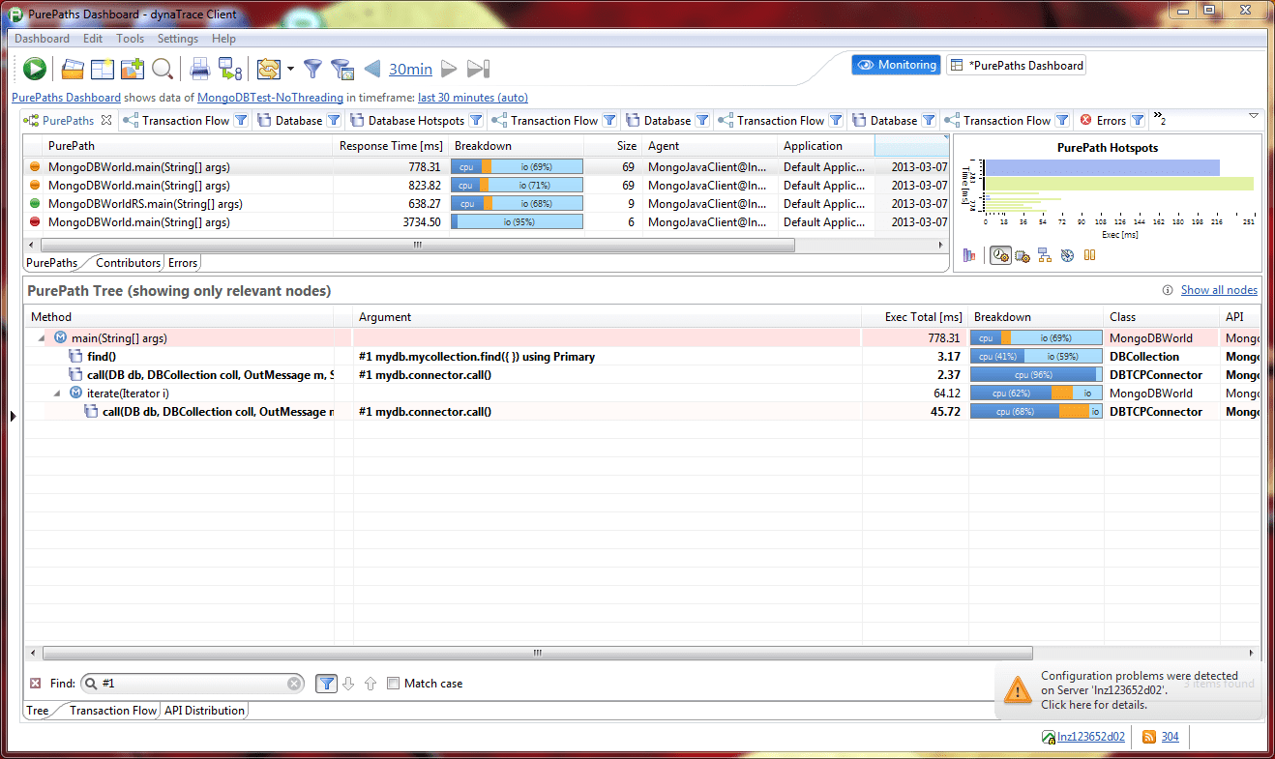Click the cpu (96%) breakdown bar
Viewport: 1275px width, 759px height.
coord(1035,375)
